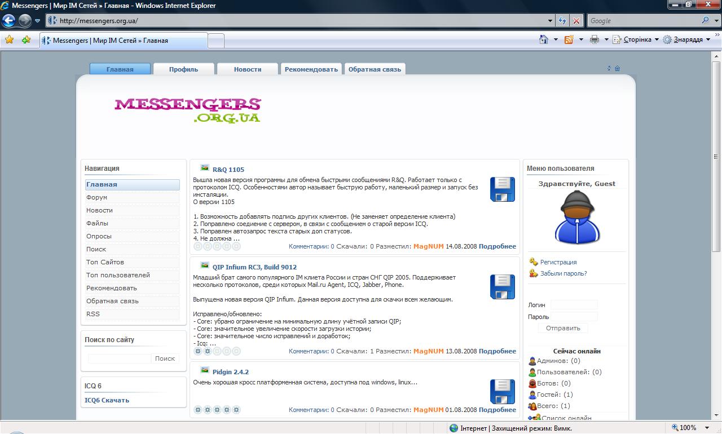Open the Recent Pages dropdown arrow
The width and height of the screenshot is (722, 434).
pos(38,21)
